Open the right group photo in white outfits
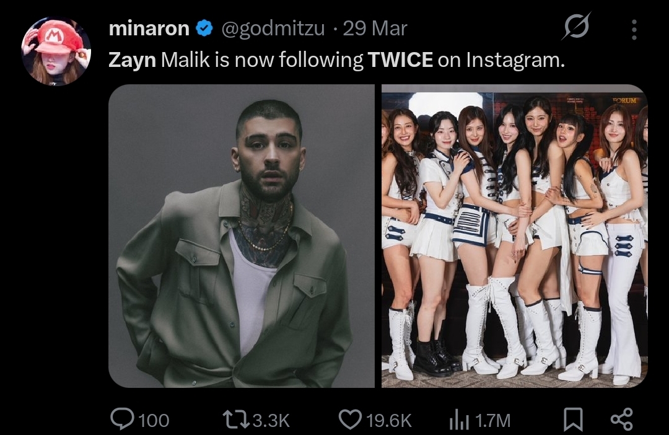This screenshot has width=669, height=435. [515, 235]
